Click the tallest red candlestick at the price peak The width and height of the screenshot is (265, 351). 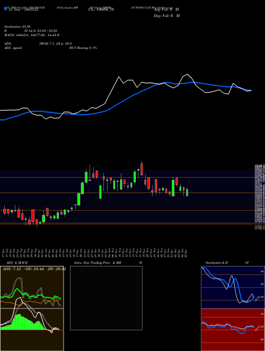pyautogui.click(x=142, y=169)
